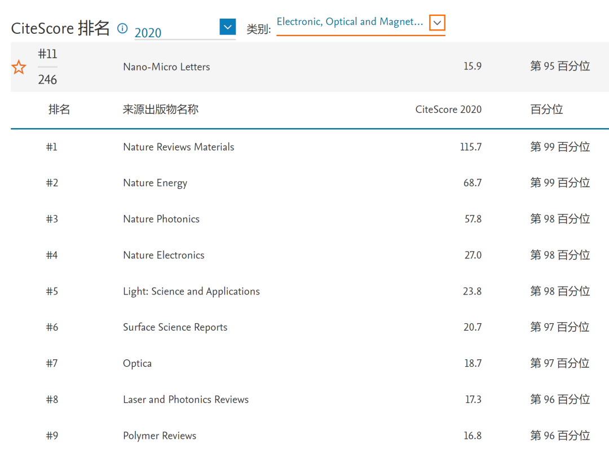Click CiteScore value 18.7

click(473, 364)
